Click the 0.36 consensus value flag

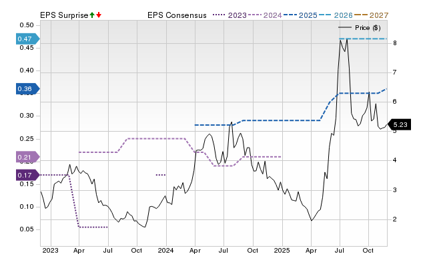28,88
